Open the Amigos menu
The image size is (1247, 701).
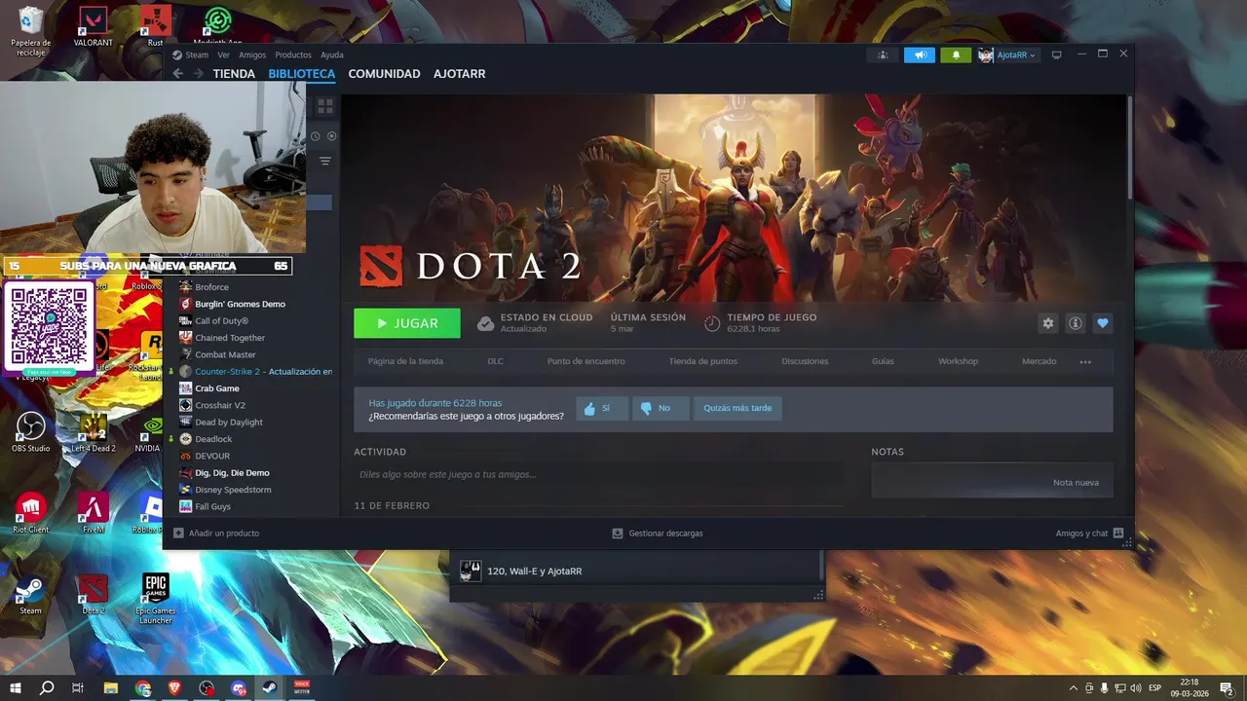click(x=252, y=55)
